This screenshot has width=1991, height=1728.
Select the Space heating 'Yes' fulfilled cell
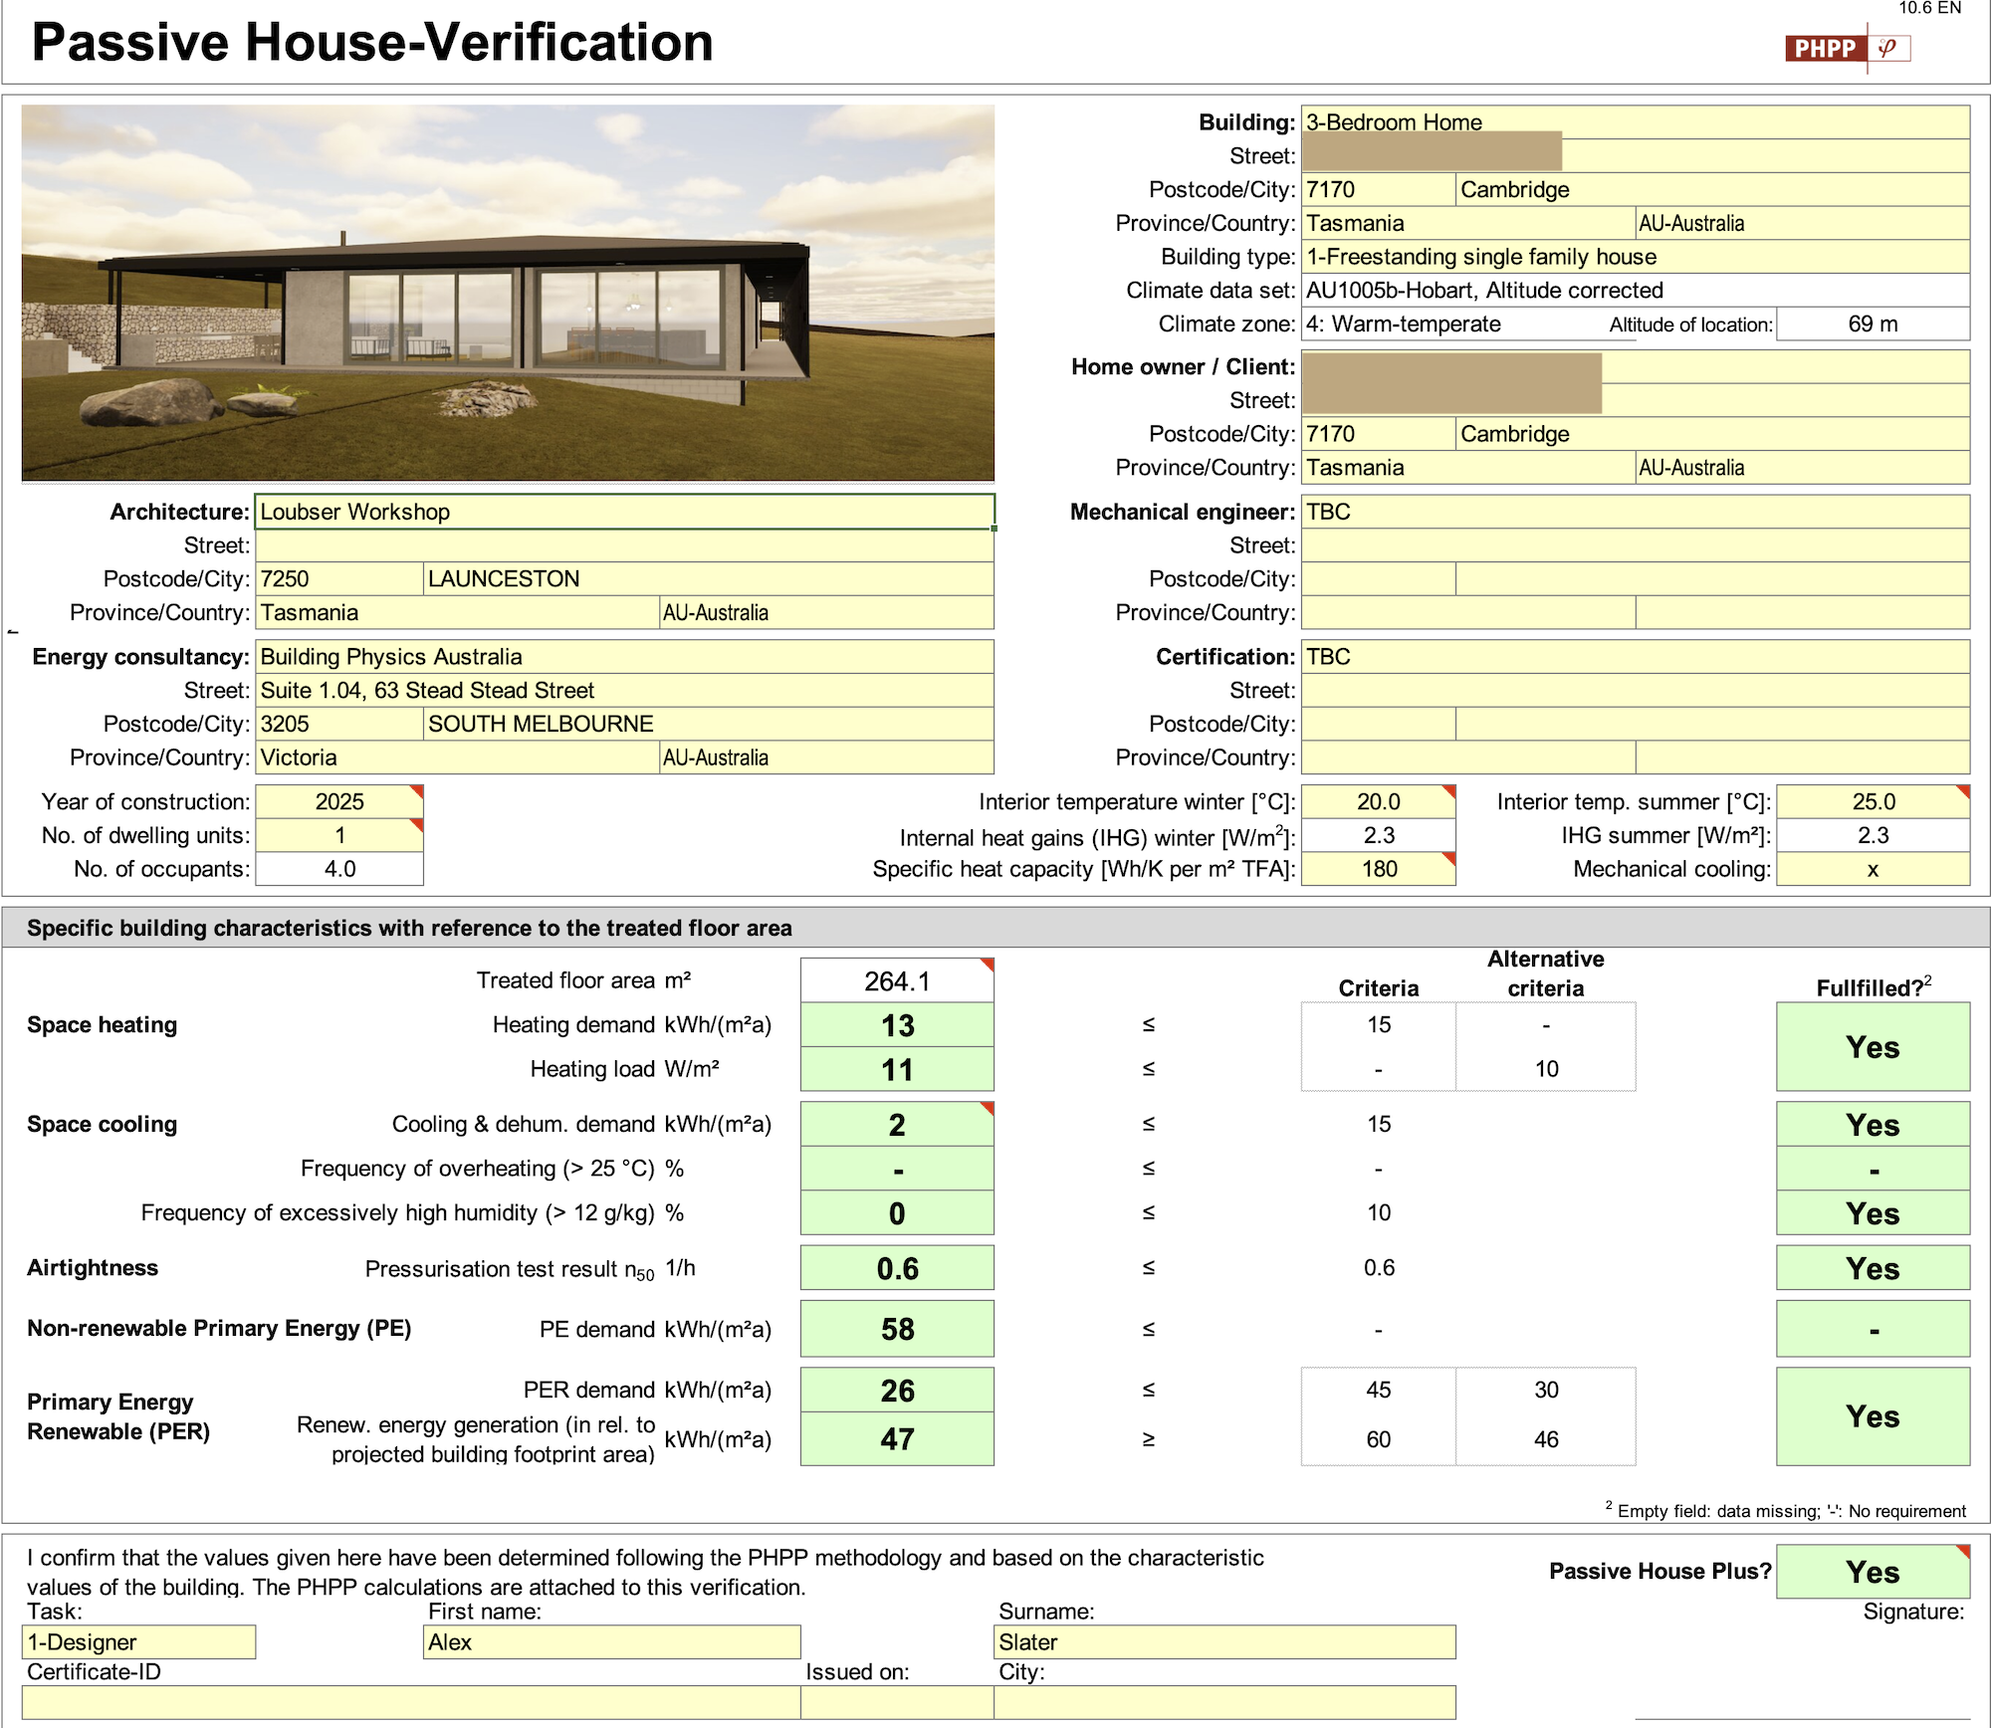click(x=1873, y=1047)
